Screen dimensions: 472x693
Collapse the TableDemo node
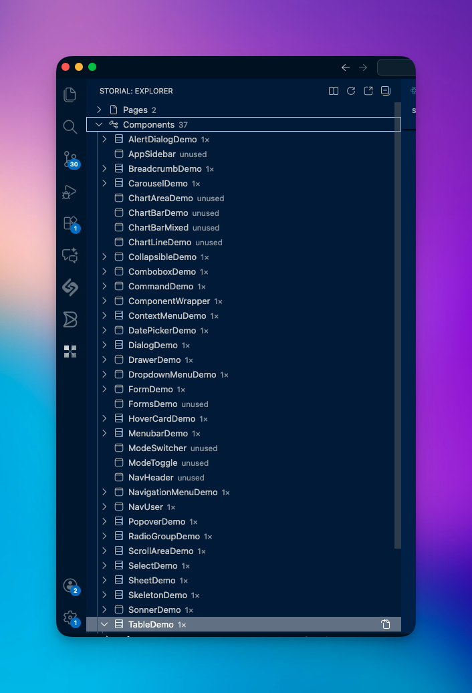tap(104, 624)
